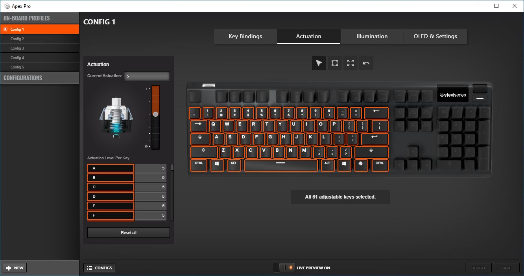Activate the box marquee selection tool
Image resolution: width=524 pixels, height=276 pixels.
(x=335, y=63)
